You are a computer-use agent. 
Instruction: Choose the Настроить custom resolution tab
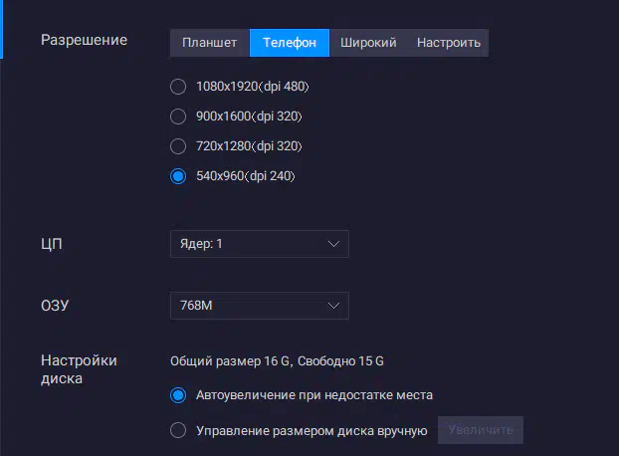[x=449, y=43]
